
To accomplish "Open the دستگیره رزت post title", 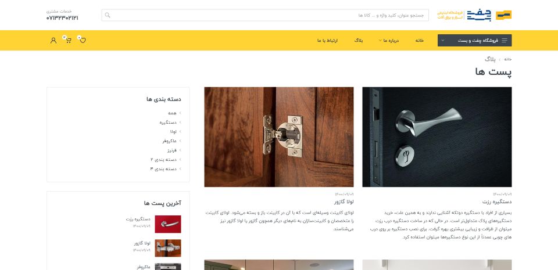I will (497, 202).
